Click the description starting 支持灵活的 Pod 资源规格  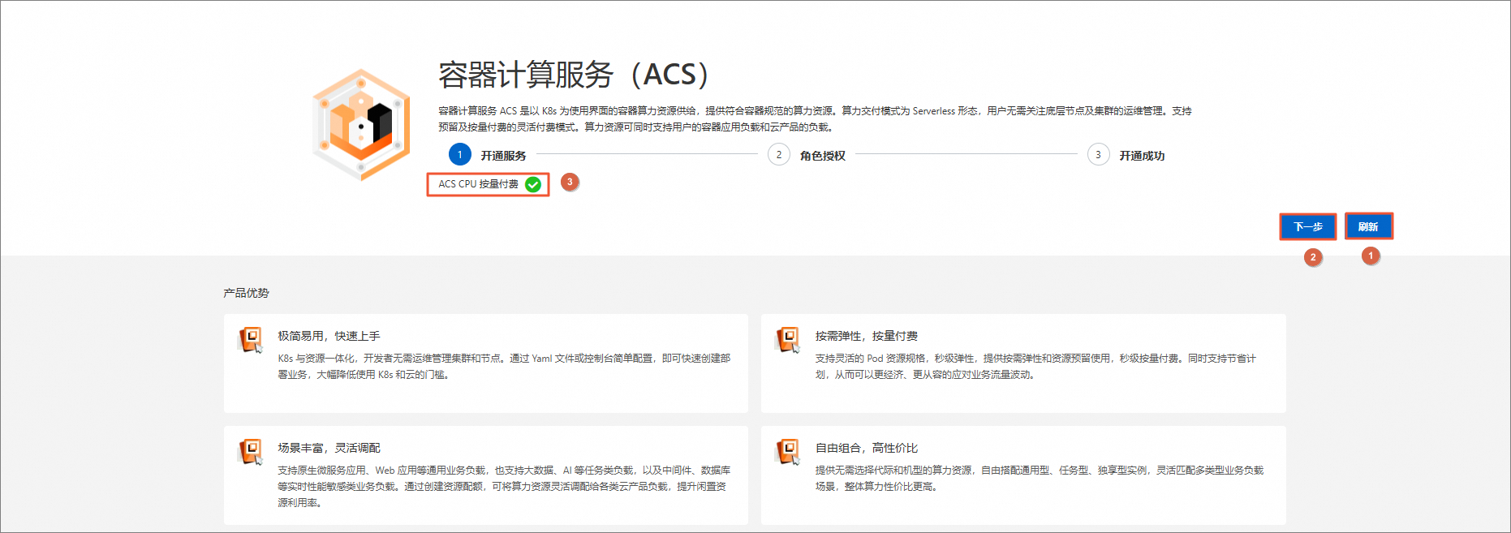point(1035,366)
